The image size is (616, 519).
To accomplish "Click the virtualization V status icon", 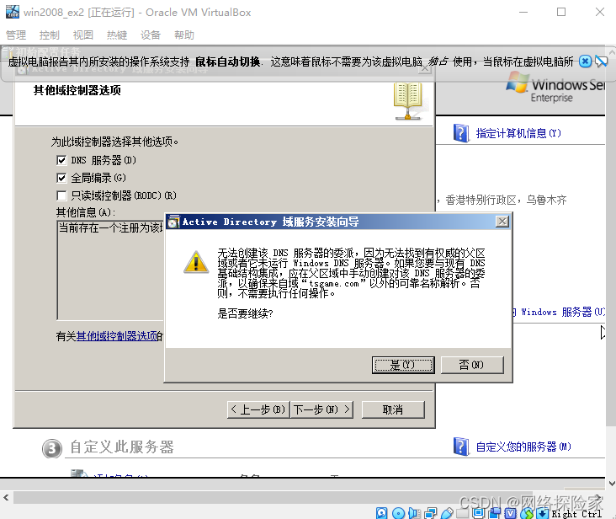I will click(x=510, y=513).
